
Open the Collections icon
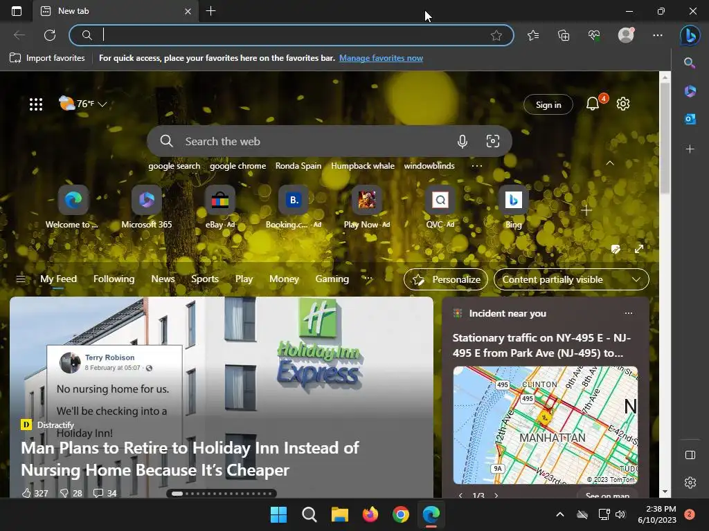(x=564, y=35)
